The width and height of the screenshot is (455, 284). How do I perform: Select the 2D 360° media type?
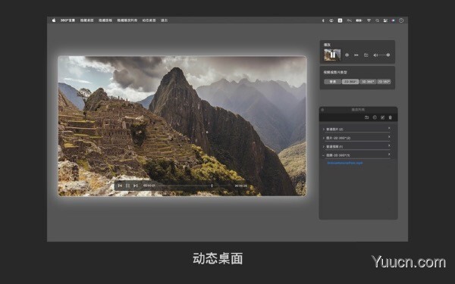(x=350, y=82)
